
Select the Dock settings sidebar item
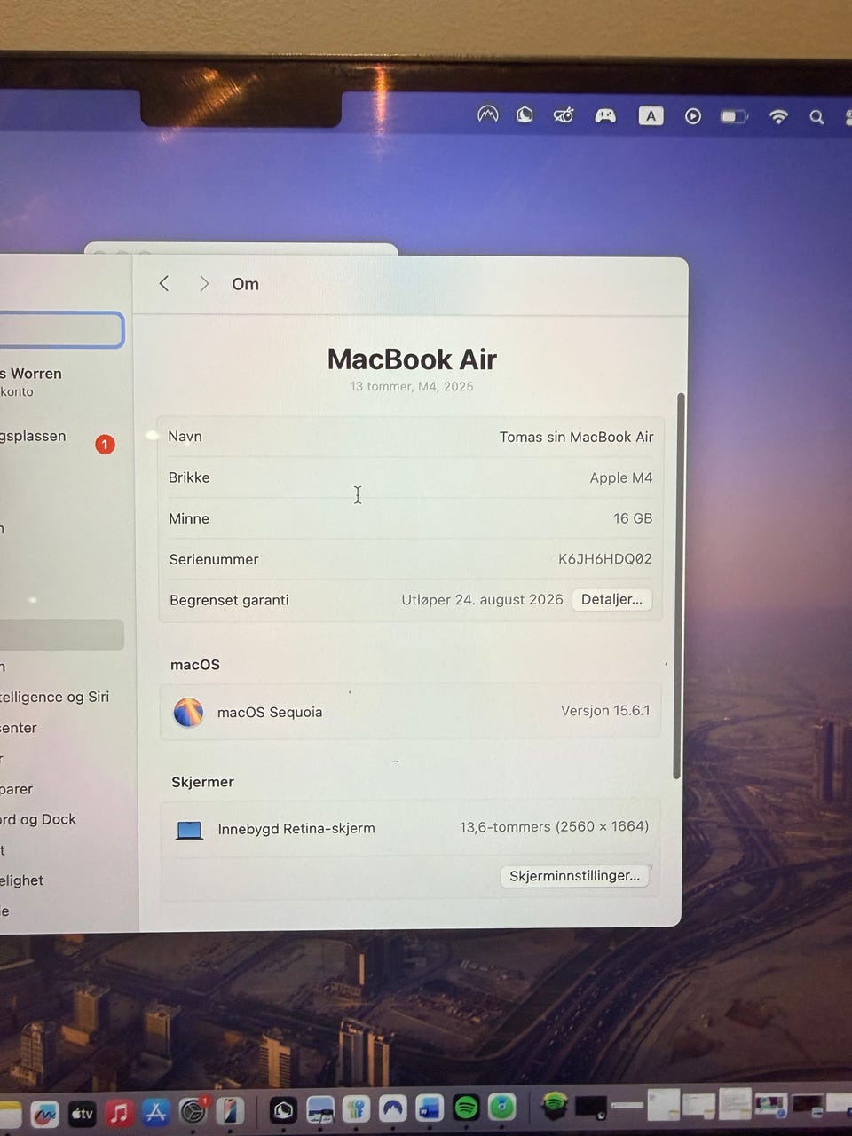click(38, 819)
